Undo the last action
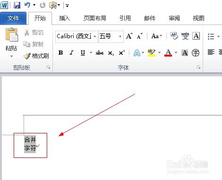This screenshot has height=180, width=222. [27, 5]
